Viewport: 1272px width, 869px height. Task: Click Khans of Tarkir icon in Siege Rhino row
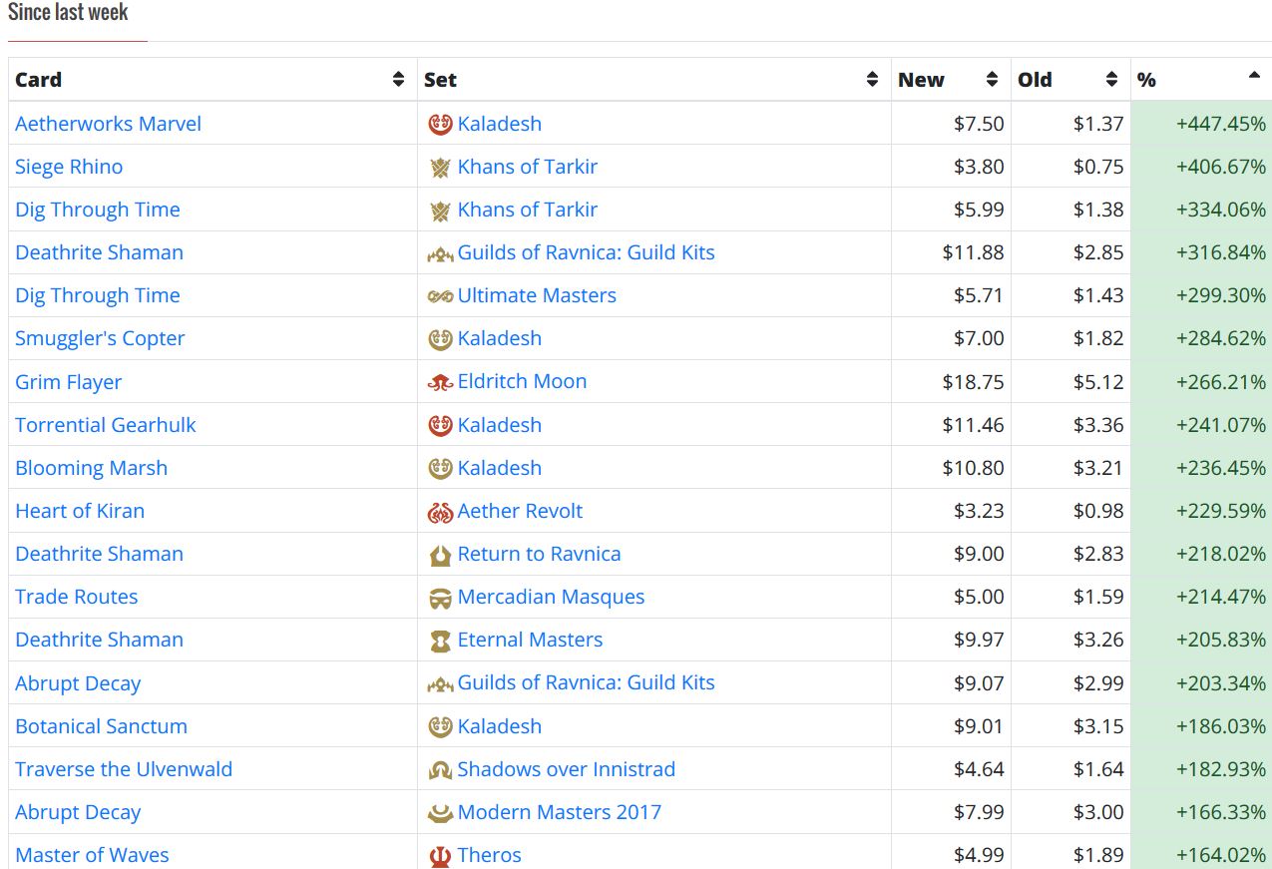pyautogui.click(x=440, y=168)
